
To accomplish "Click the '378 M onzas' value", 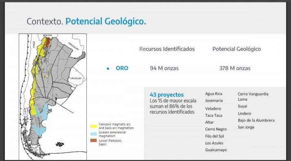I will click(x=235, y=68).
